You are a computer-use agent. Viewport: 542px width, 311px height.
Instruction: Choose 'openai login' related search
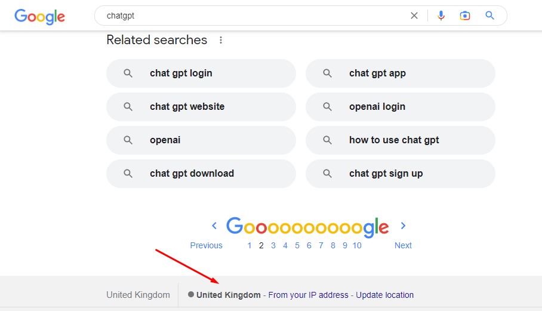pos(401,107)
